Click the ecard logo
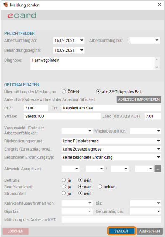Viewport: 165px width, 237px height. coord(22,15)
